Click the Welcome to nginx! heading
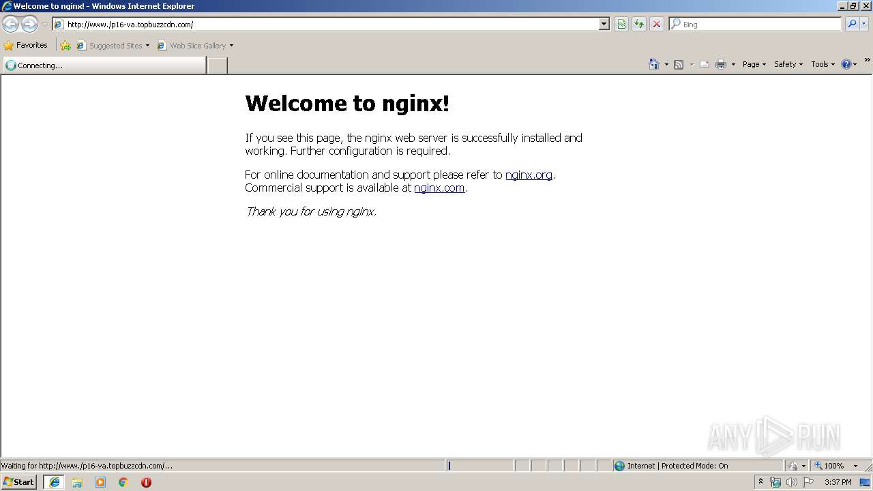 (x=347, y=103)
